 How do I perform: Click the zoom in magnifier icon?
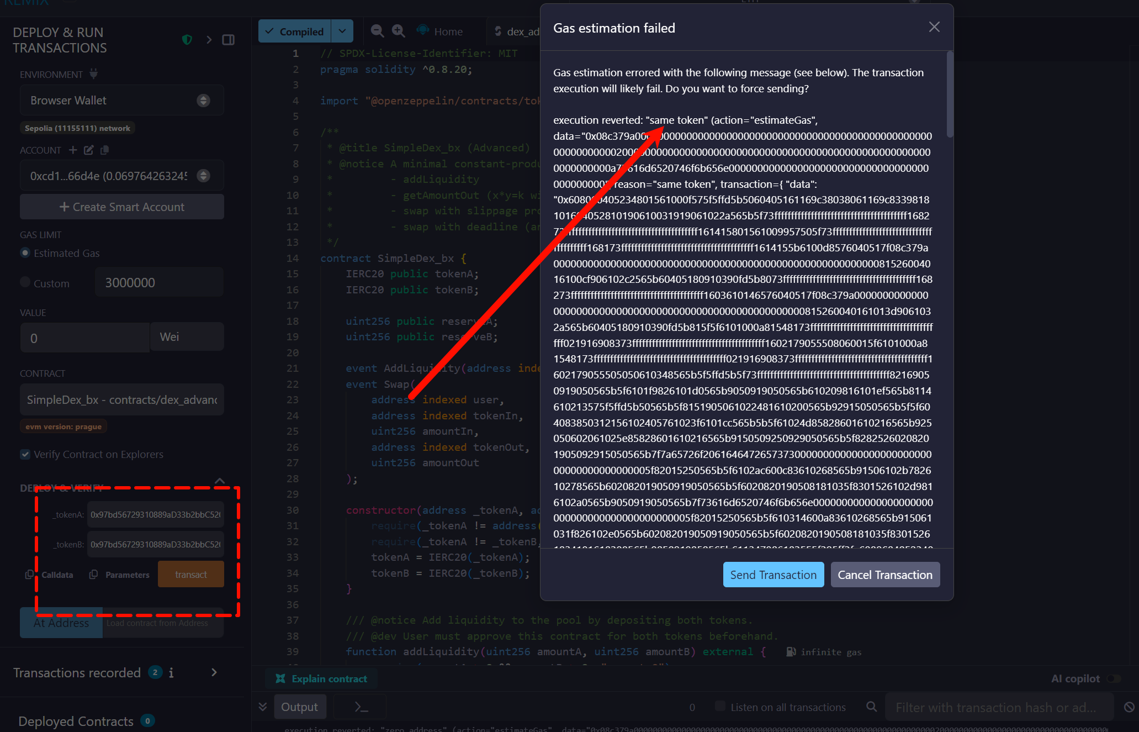click(x=398, y=31)
